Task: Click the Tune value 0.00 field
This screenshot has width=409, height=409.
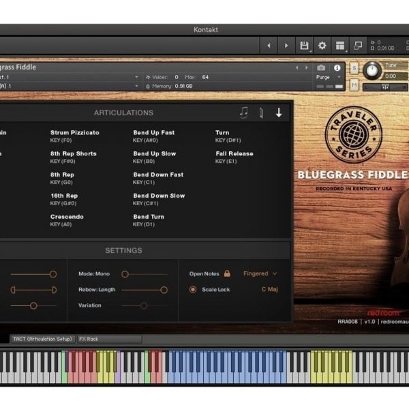Action: [x=395, y=76]
